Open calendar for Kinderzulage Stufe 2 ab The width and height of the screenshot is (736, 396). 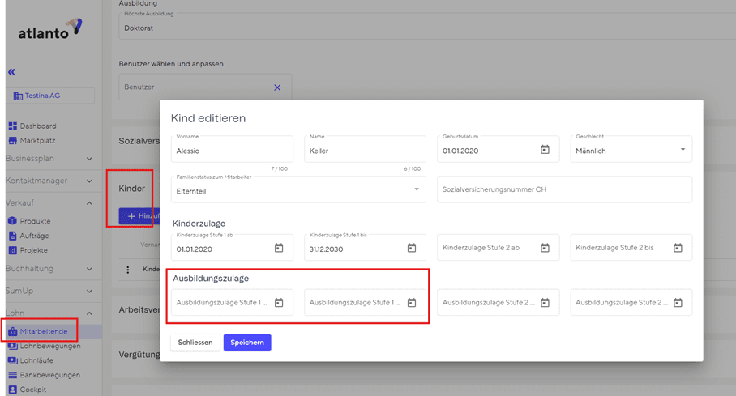(x=545, y=248)
